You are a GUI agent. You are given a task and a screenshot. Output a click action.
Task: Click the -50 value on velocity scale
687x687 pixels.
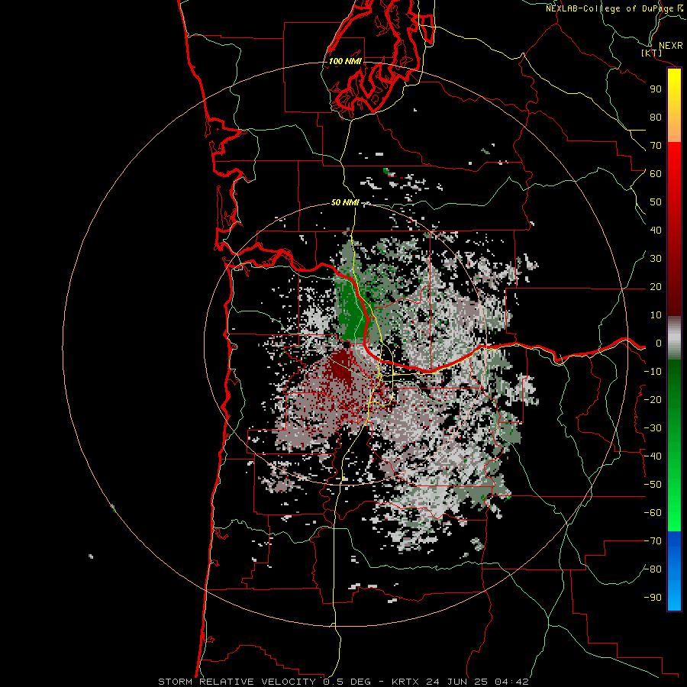click(x=653, y=485)
